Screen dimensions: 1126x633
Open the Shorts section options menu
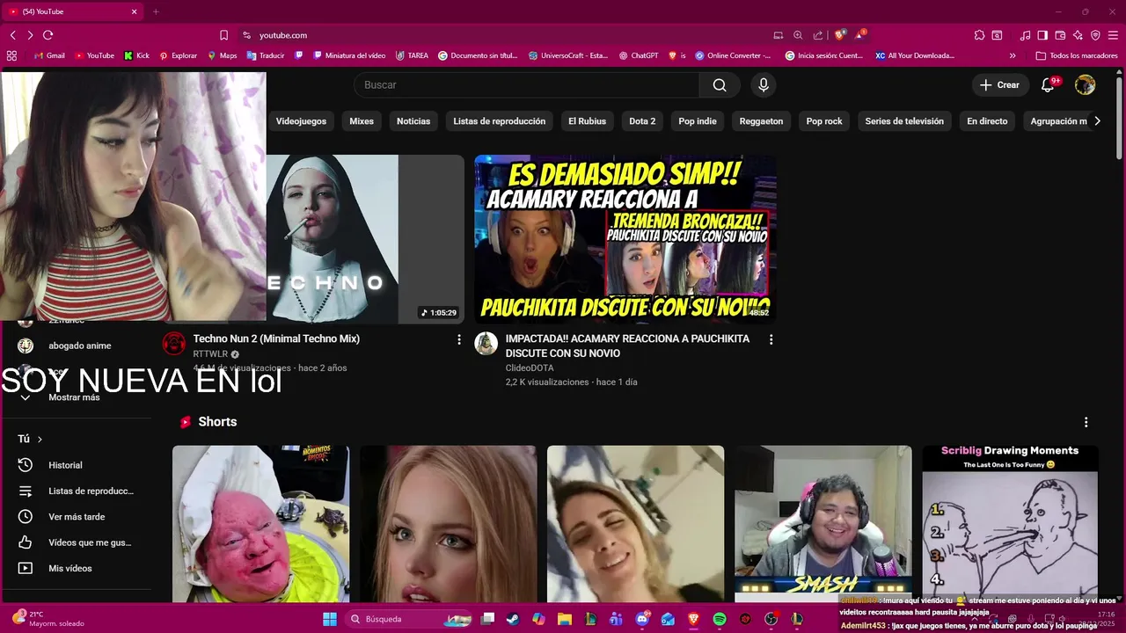tap(1086, 422)
